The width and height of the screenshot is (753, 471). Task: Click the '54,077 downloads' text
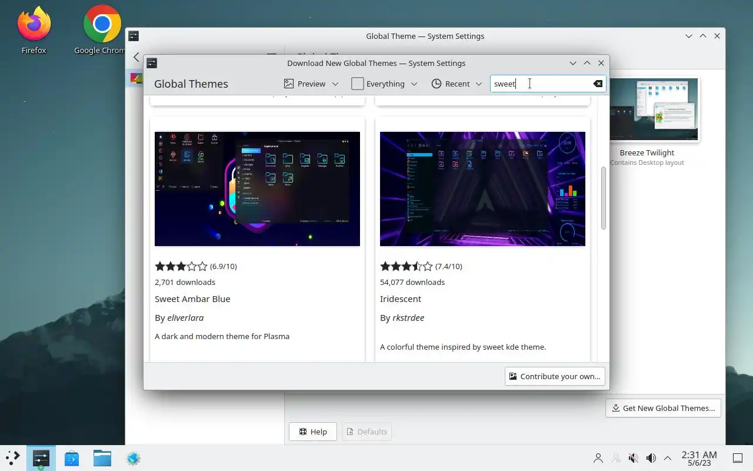click(x=412, y=282)
